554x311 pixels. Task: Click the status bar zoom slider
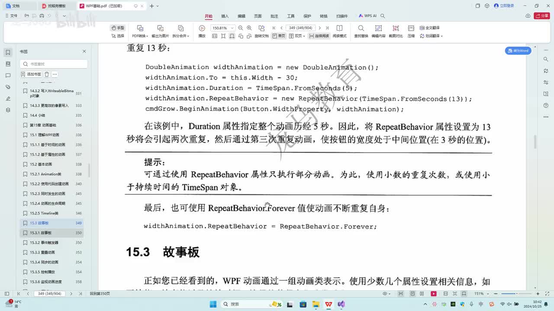pos(518,294)
